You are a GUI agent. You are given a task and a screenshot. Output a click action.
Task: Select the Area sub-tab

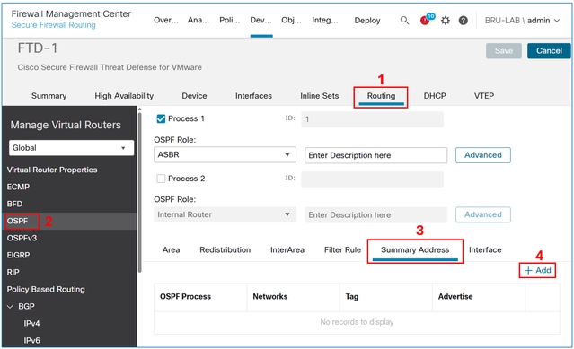[x=171, y=250]
